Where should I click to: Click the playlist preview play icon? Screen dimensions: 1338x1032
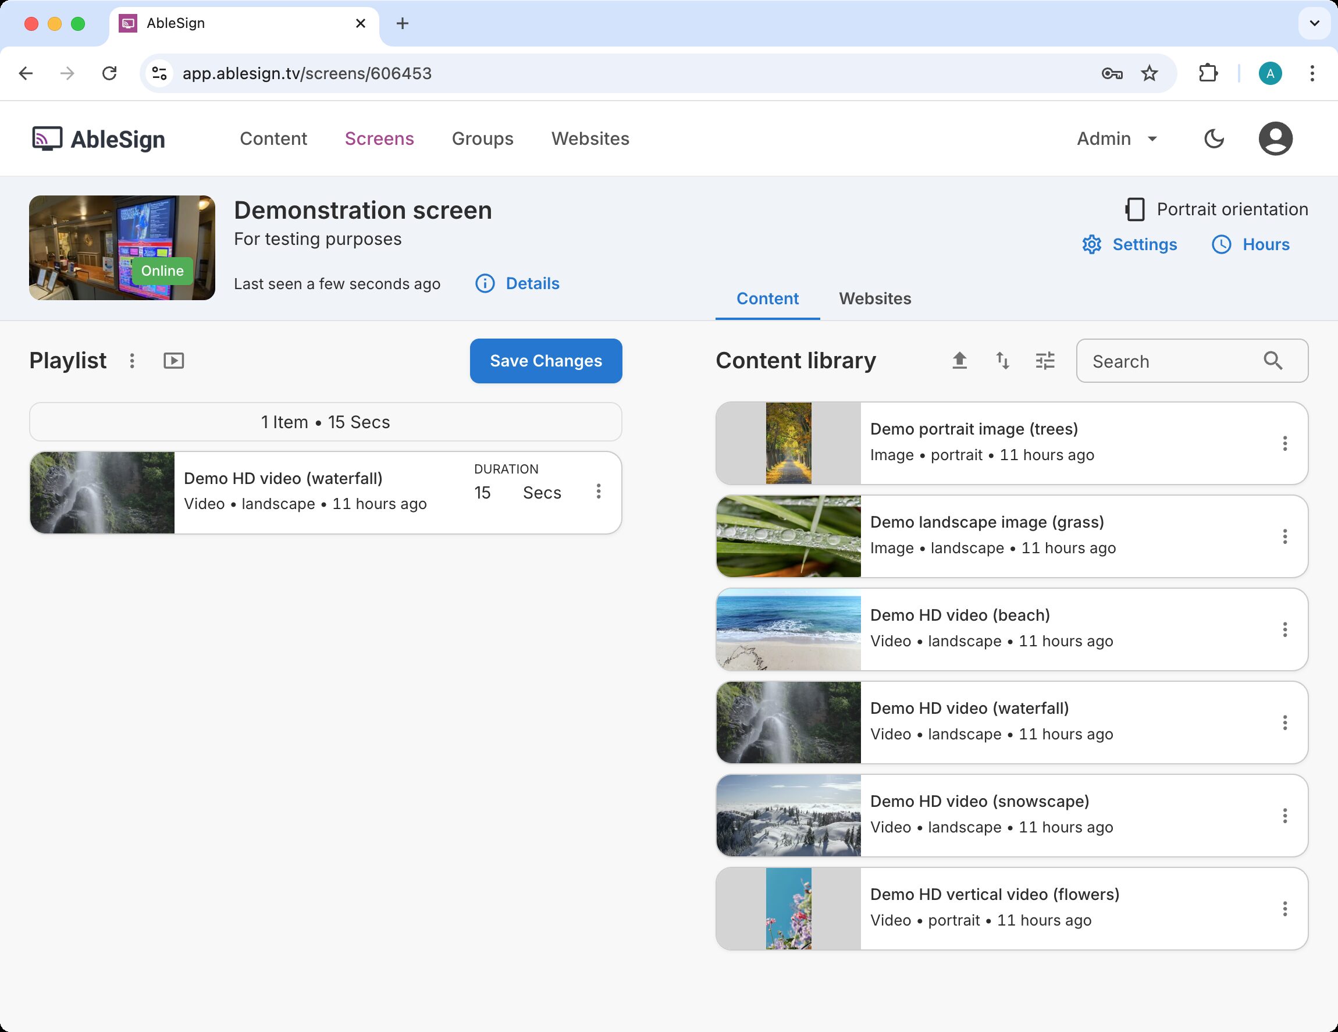tap(174, 361)
